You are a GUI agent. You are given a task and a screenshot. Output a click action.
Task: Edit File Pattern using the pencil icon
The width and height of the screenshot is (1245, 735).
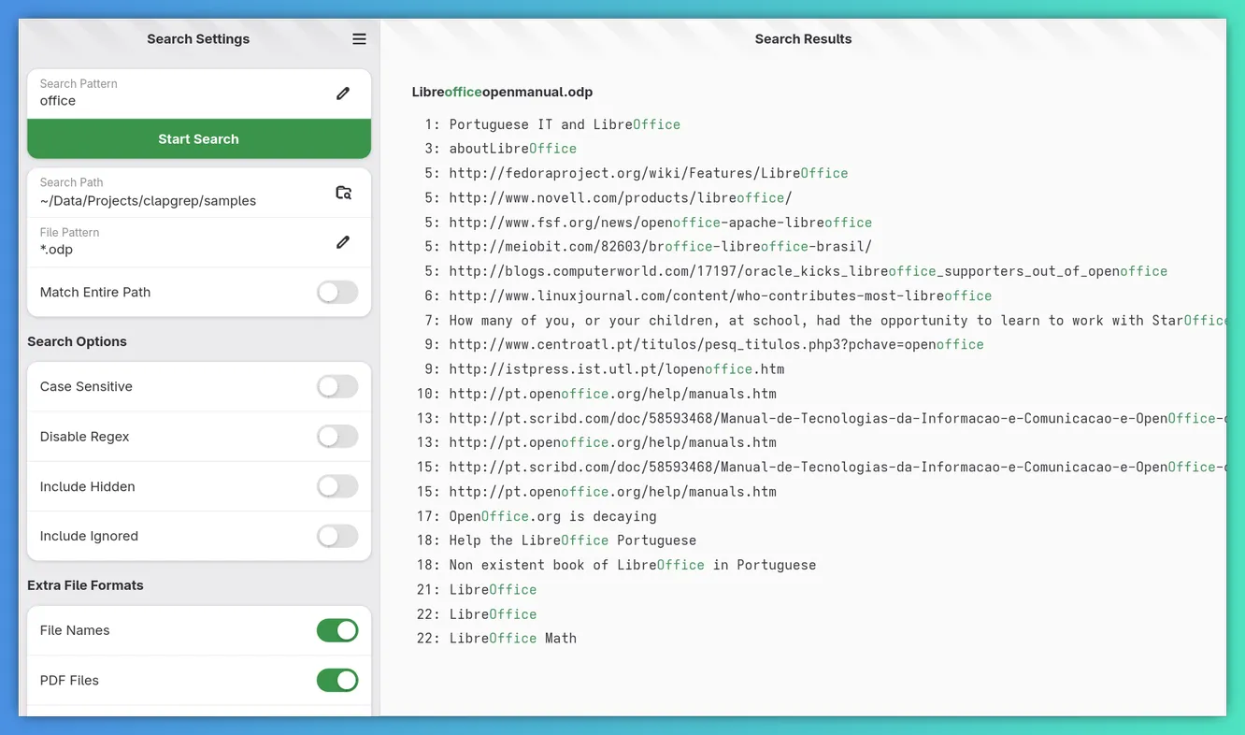(343, 242)
